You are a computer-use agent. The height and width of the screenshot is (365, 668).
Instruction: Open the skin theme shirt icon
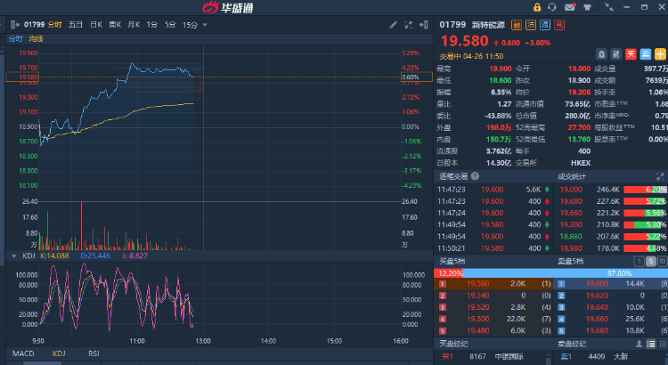[585, 7]
